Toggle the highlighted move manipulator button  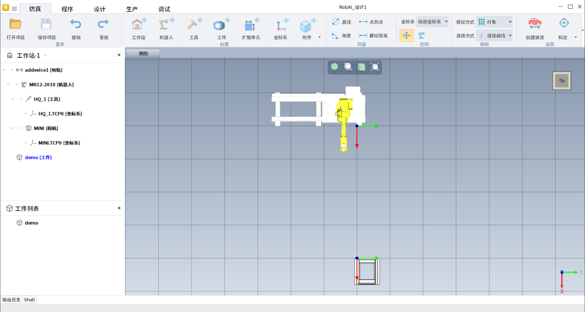406,36
